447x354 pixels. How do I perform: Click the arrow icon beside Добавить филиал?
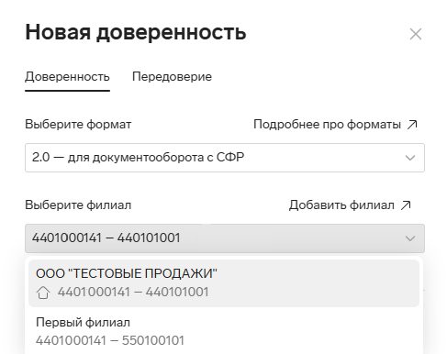[x=406, y=205]
